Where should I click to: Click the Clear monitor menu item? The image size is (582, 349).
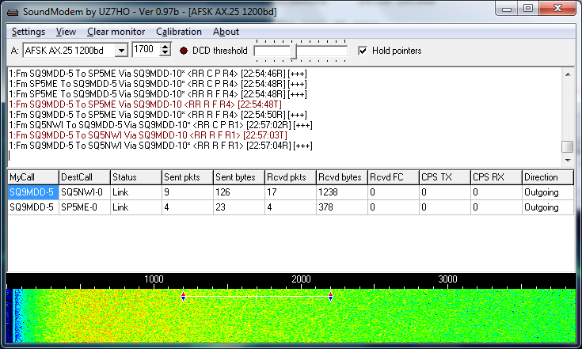click(116, 32)
